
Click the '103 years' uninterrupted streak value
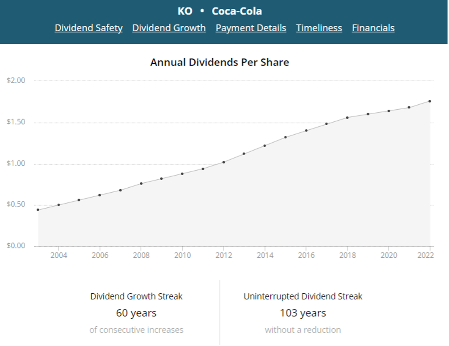(x=302, y=313)
